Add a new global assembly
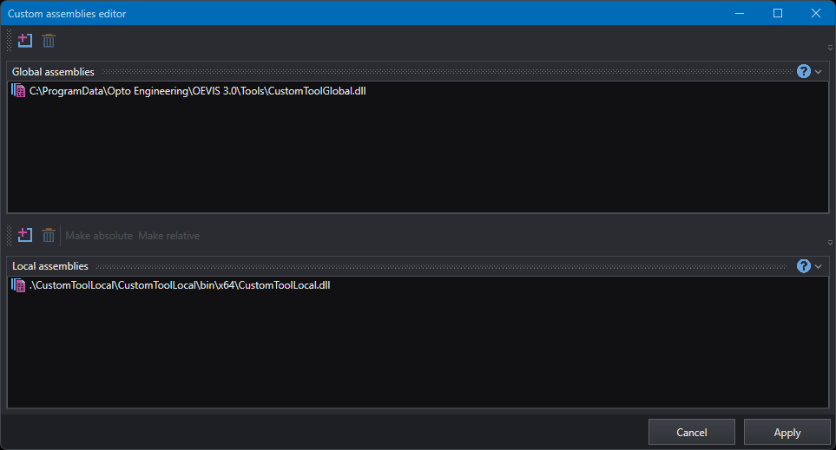836x450 pixels. 25,41
